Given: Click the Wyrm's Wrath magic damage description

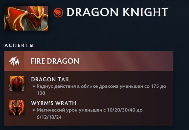Looking at the screenshot, I should tap(90, 113).
